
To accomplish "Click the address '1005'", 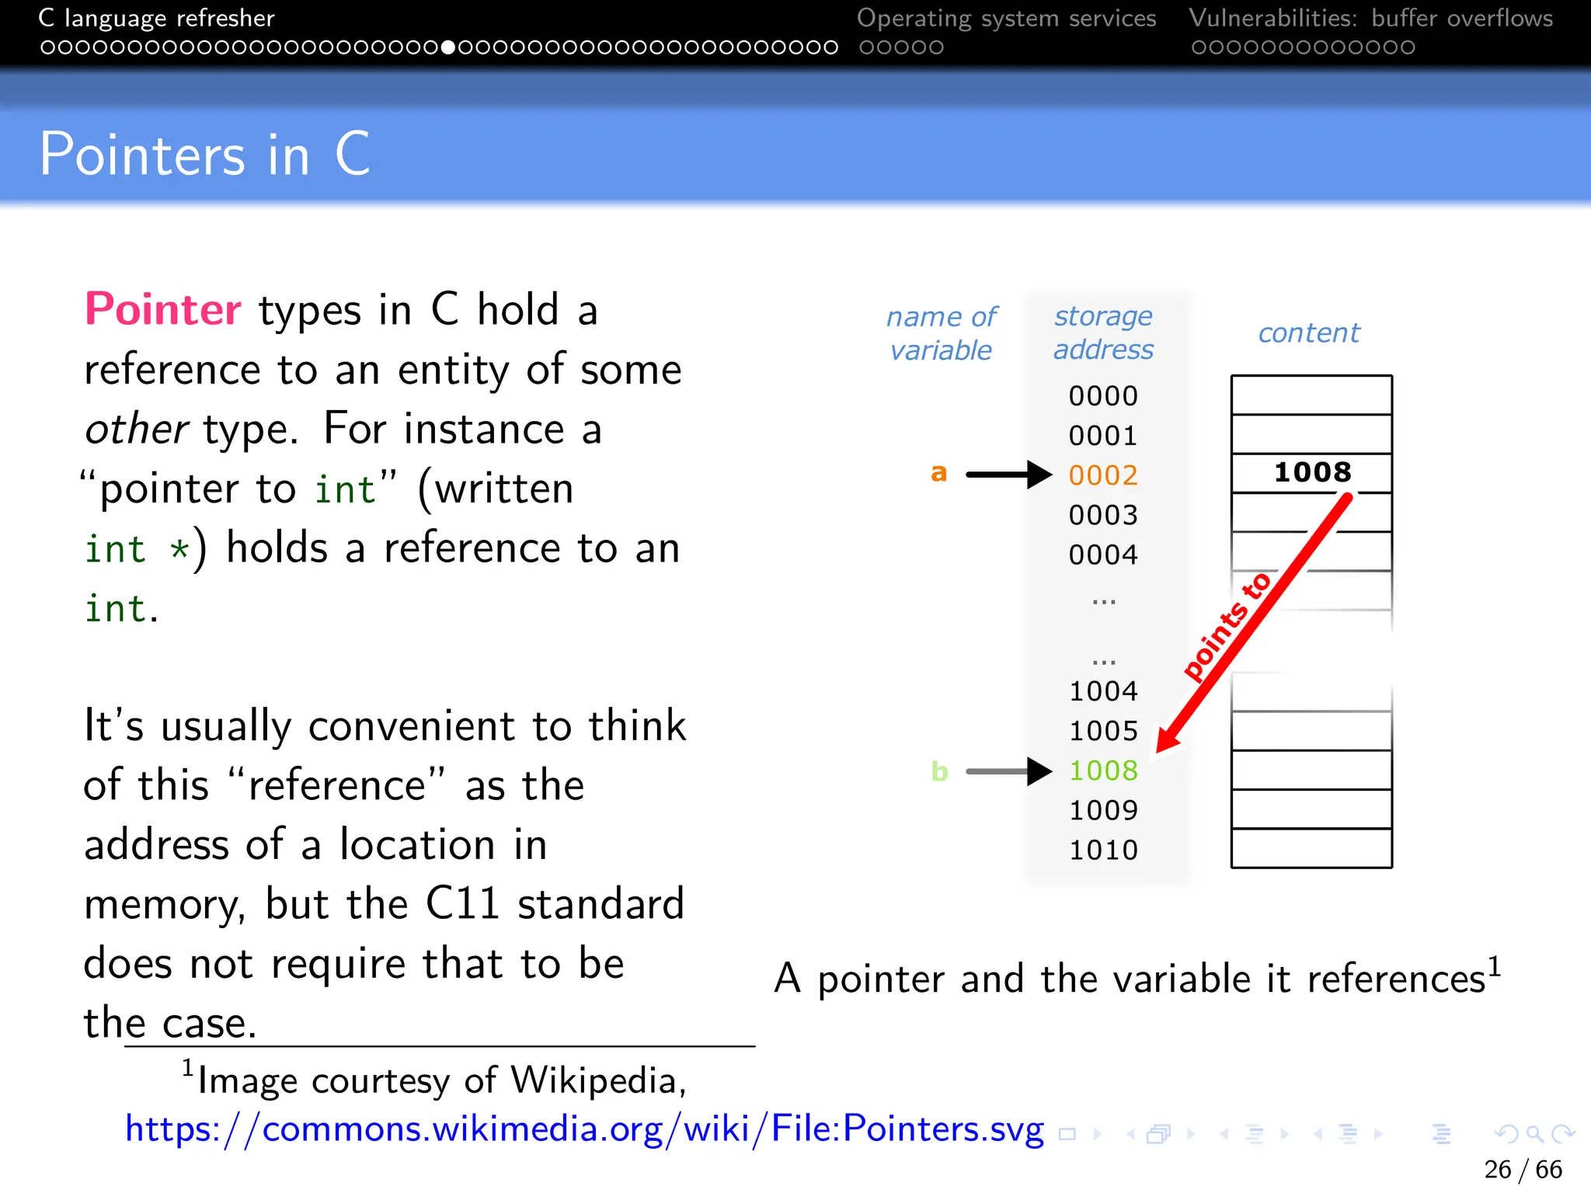I will point(1103,731).
